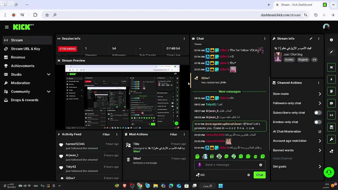The image size is (338, 190).
Task: Filter the Activity Feed
Action: [106, 134]
